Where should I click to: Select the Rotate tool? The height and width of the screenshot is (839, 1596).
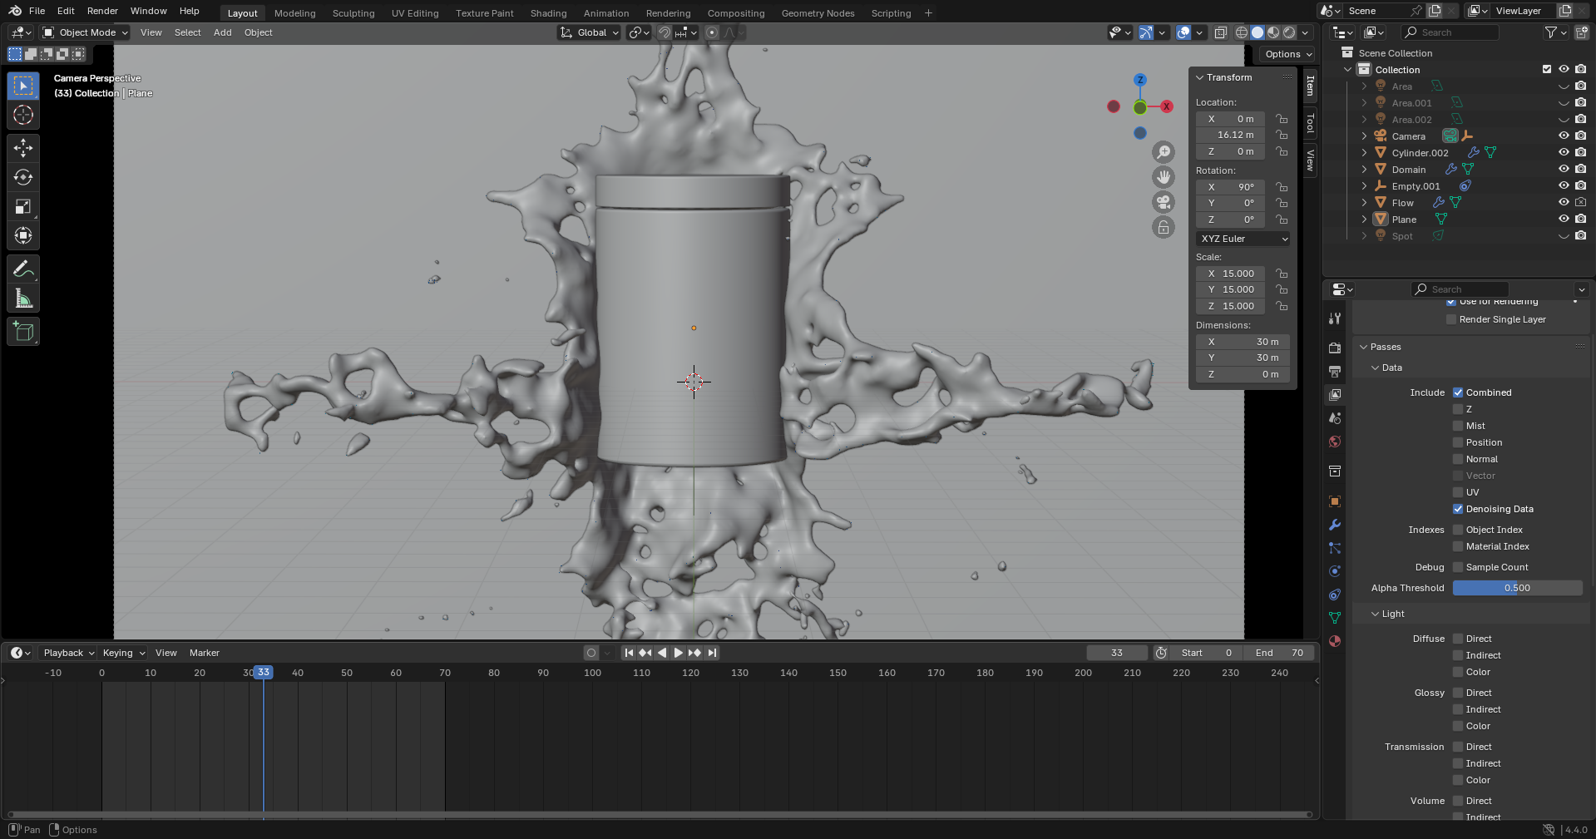pos(22,177)
